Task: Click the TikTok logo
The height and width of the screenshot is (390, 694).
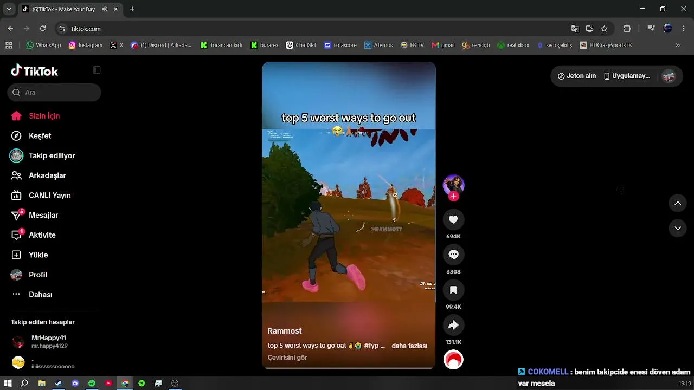Action: 34,71
